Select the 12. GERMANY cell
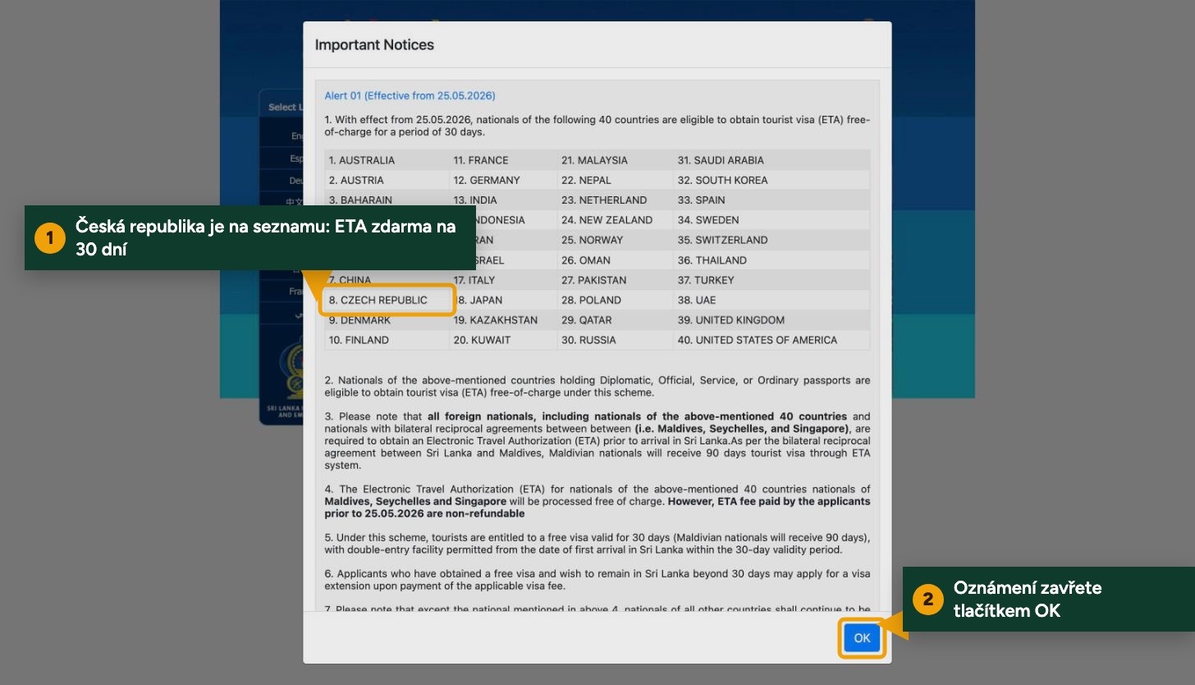Image resolution: width=1195 pixels, height=685 pixels. click(x=503, y=180)
